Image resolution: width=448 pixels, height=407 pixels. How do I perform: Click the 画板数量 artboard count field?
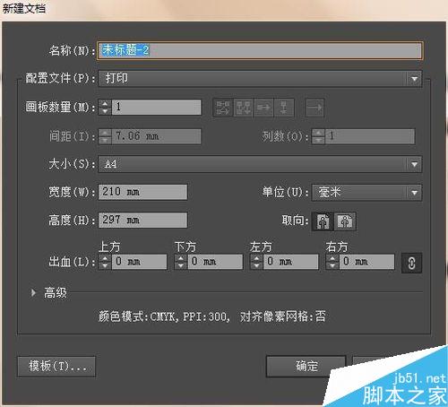click(156, 108)
